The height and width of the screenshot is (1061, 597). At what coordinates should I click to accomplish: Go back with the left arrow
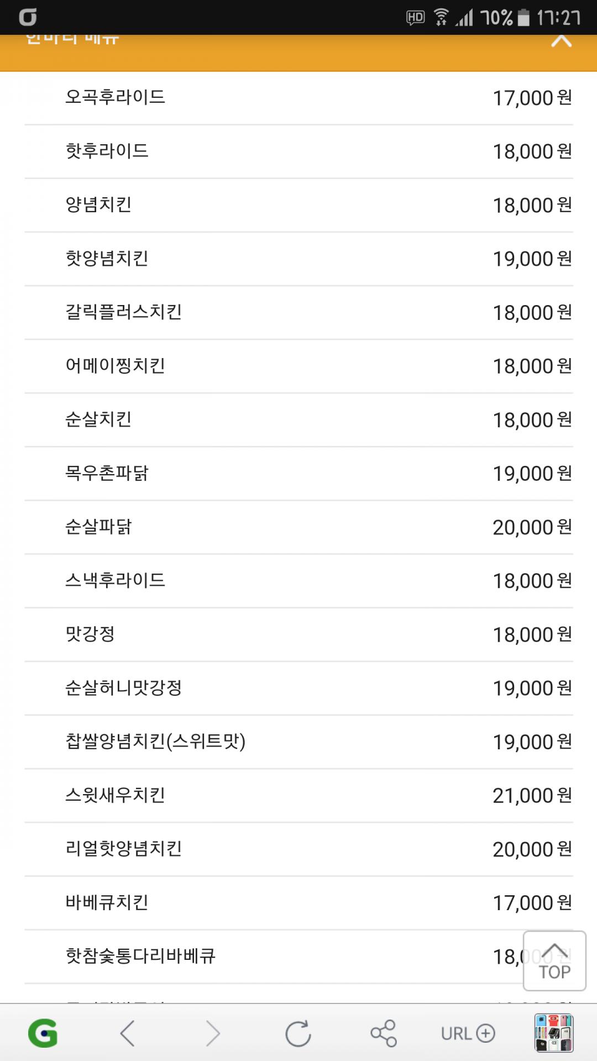(128, 1033)
